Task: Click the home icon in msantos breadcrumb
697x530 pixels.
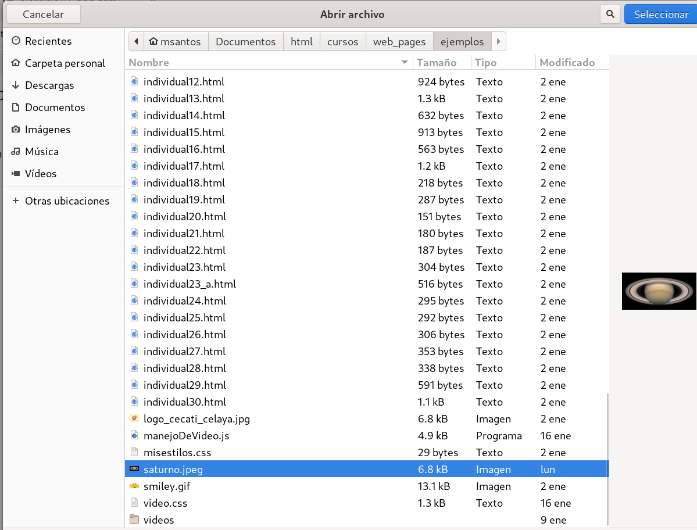Action: 153,42
